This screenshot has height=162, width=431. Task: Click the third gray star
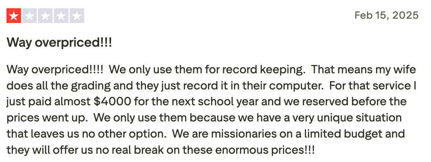pos(45,16)
